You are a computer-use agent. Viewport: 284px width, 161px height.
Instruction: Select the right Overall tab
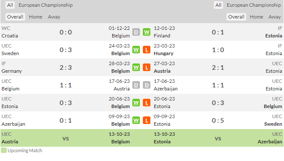(236, 17)
